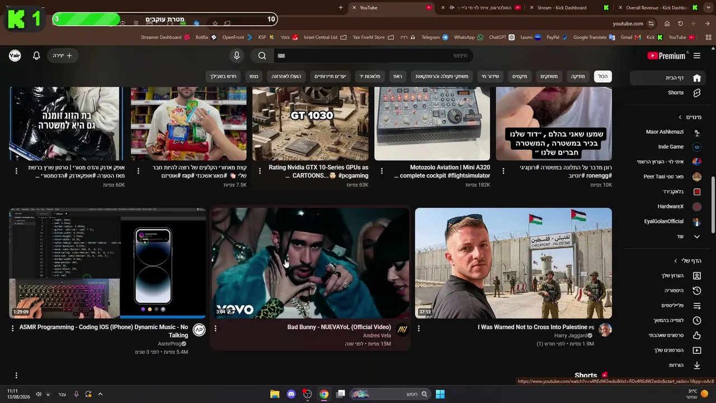Open the Harry Jaggard channel avatar
The image size is (716, 403).
[605, 330]
